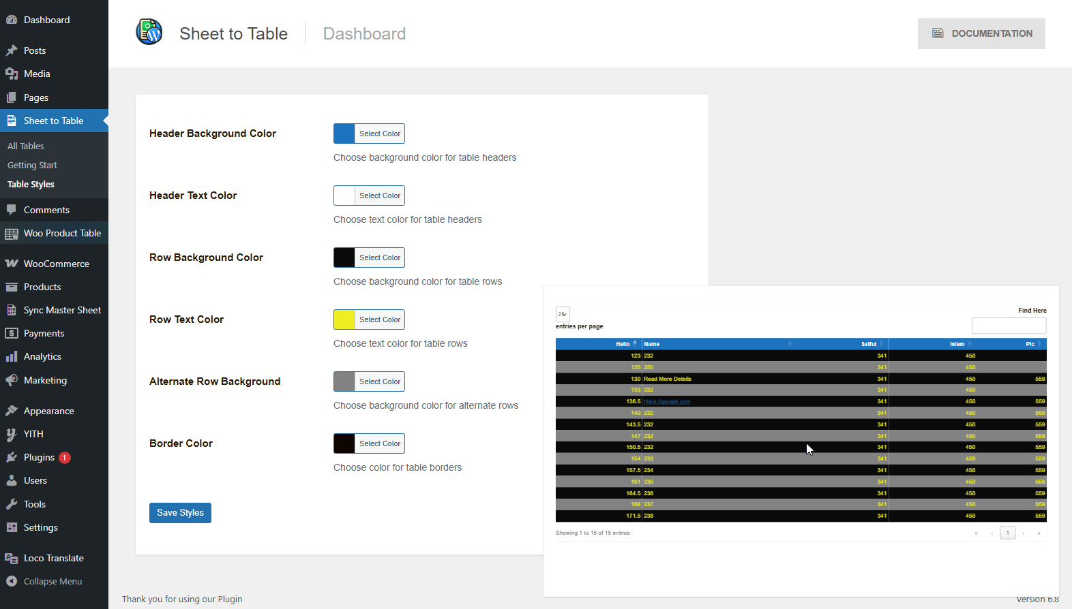Click the Sheet to Table logo icon
The image size is (1072, 609).
149,32
